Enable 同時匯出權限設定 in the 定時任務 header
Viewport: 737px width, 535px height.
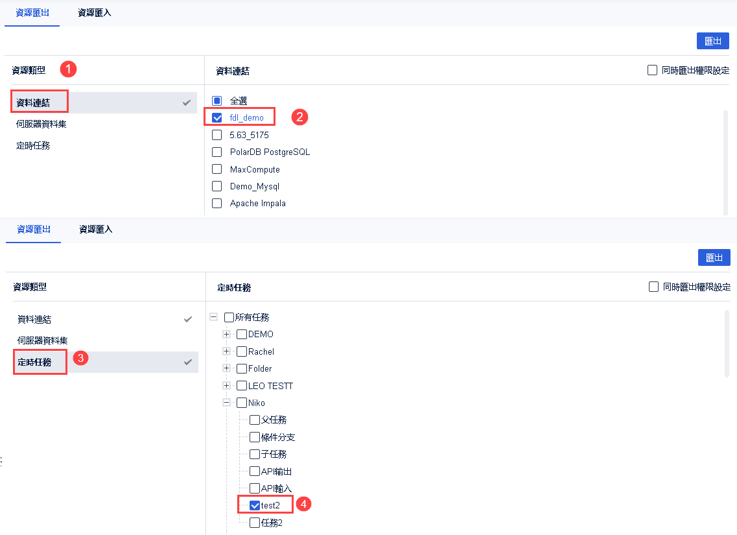point(653,287)
